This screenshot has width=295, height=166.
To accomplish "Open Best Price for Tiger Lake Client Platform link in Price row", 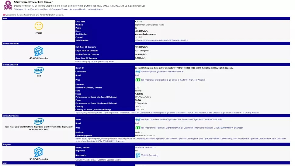I will coord(192,128).
